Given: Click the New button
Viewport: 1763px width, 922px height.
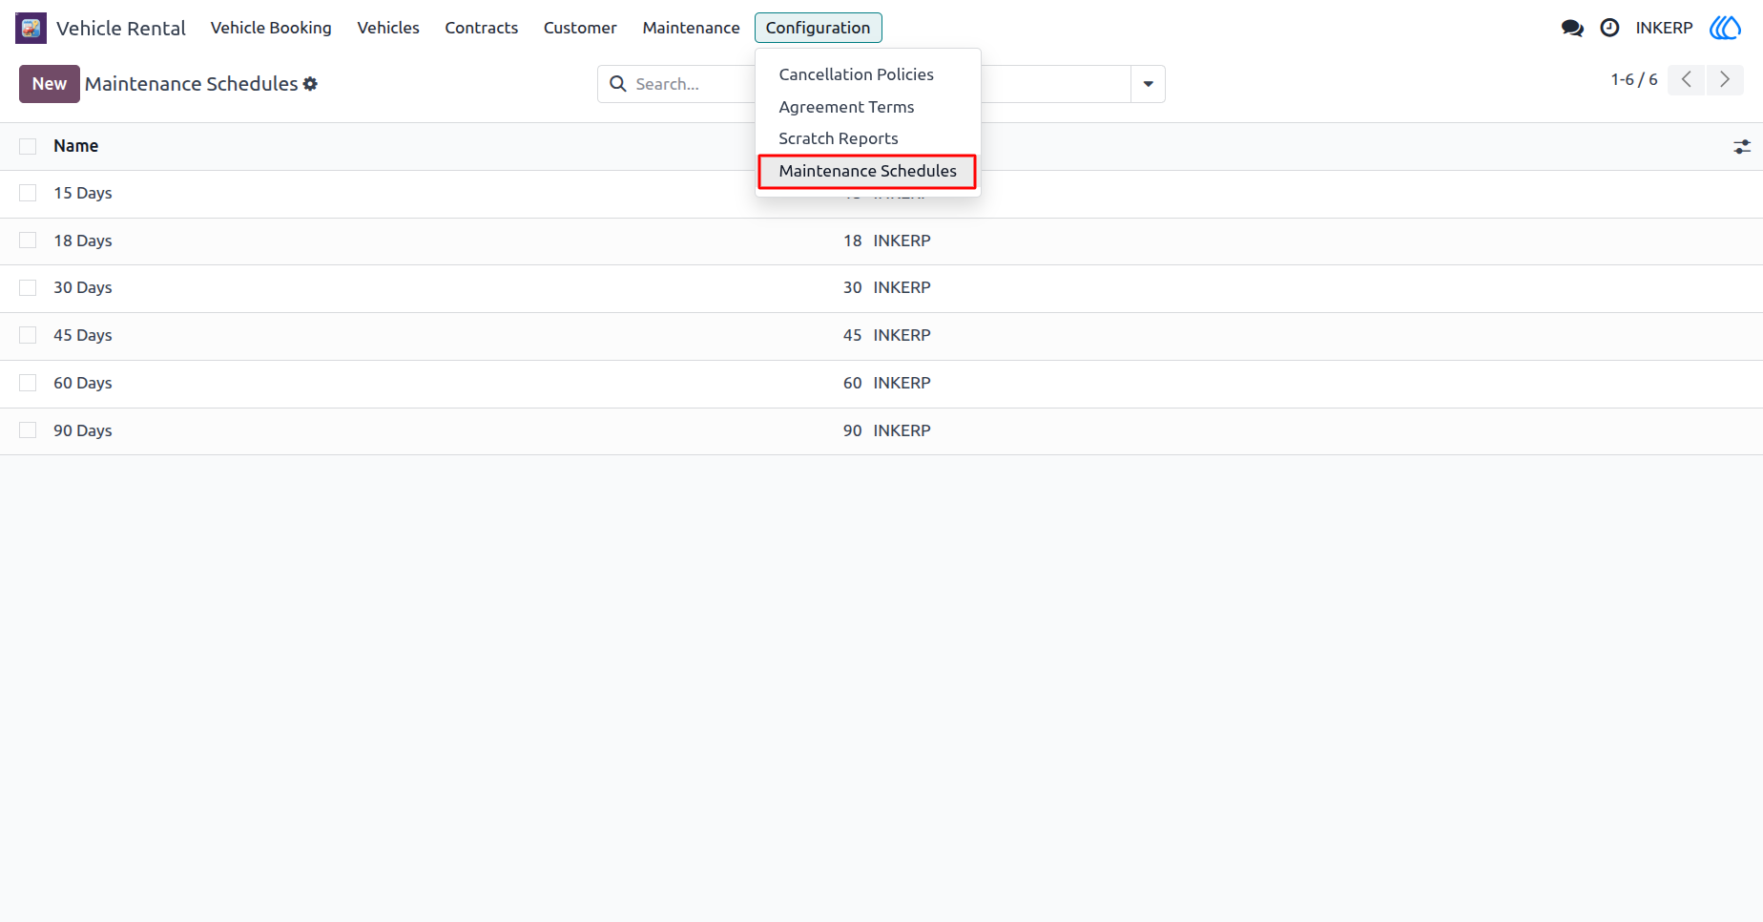Looking at the screenshot, I should click(50, 84).
